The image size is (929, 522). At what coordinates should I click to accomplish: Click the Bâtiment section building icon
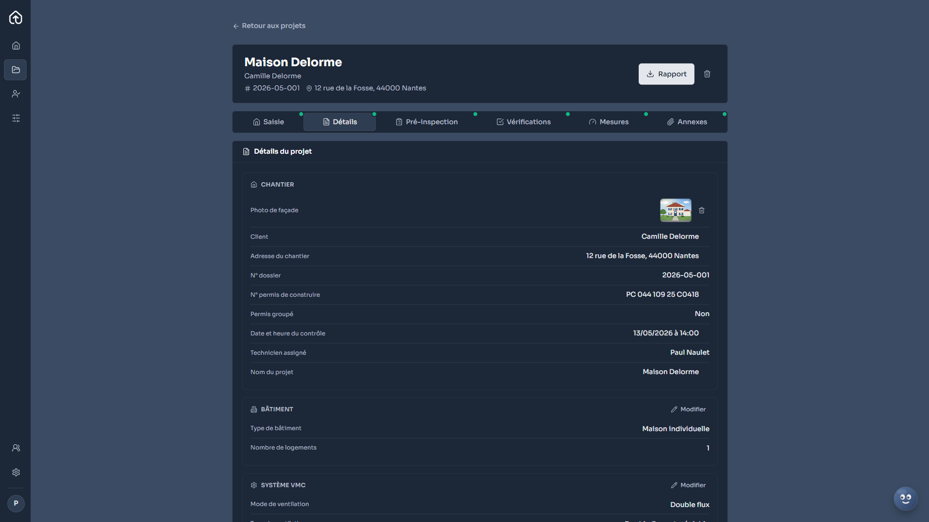click(x=254, y=409)
